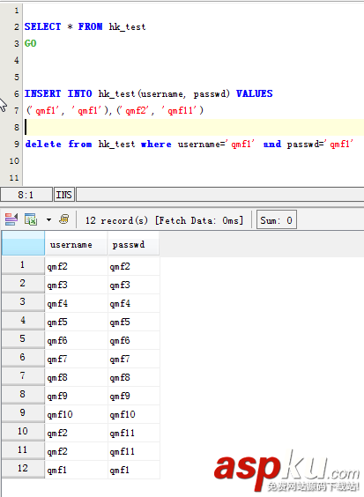Viewport: 364px width, 497px height.
Task: Click passwd cell qmf4
Action: pos(133,303)
